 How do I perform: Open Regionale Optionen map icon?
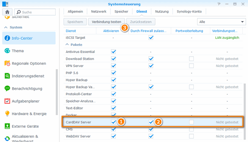[7, 63]
